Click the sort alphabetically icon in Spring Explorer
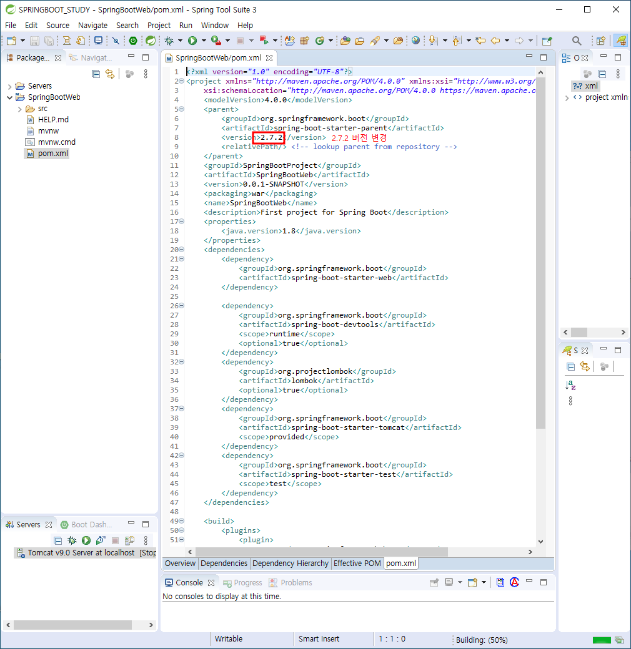631x649 pixels. [x=570, y=386]
